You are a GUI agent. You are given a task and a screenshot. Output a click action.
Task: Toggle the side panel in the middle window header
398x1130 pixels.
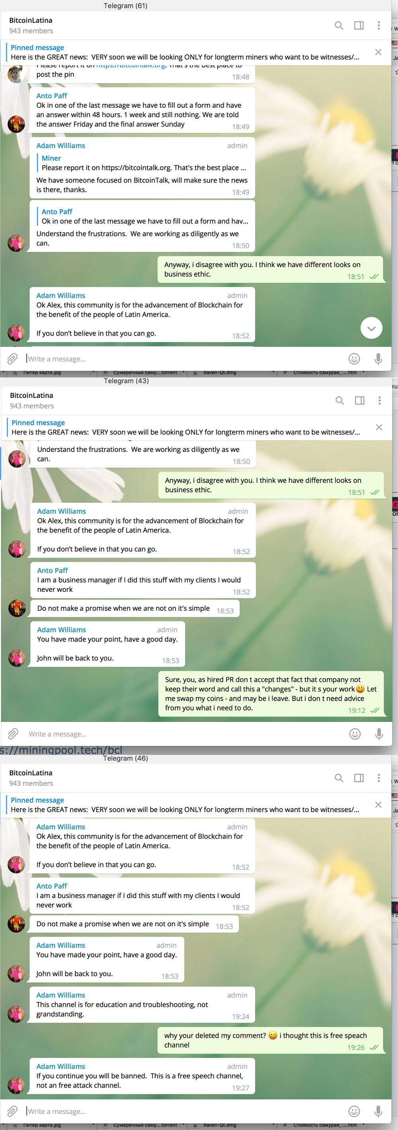[360, 401]
